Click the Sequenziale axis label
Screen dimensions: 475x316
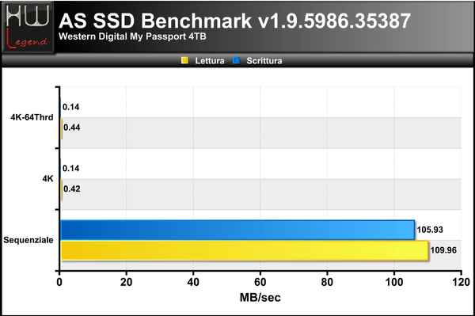point(28,240)
